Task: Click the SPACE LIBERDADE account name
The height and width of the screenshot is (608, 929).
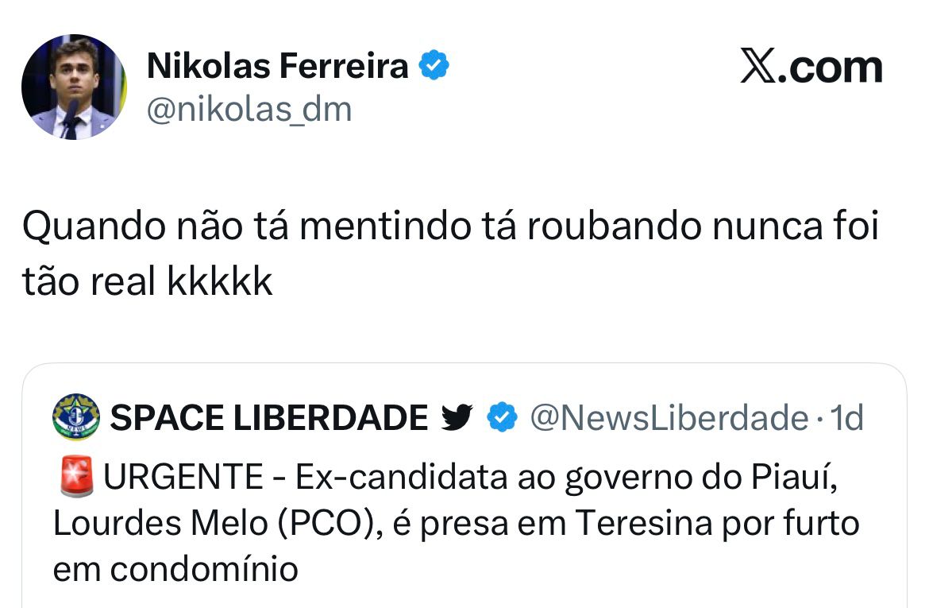Action: tap(268, 417)
